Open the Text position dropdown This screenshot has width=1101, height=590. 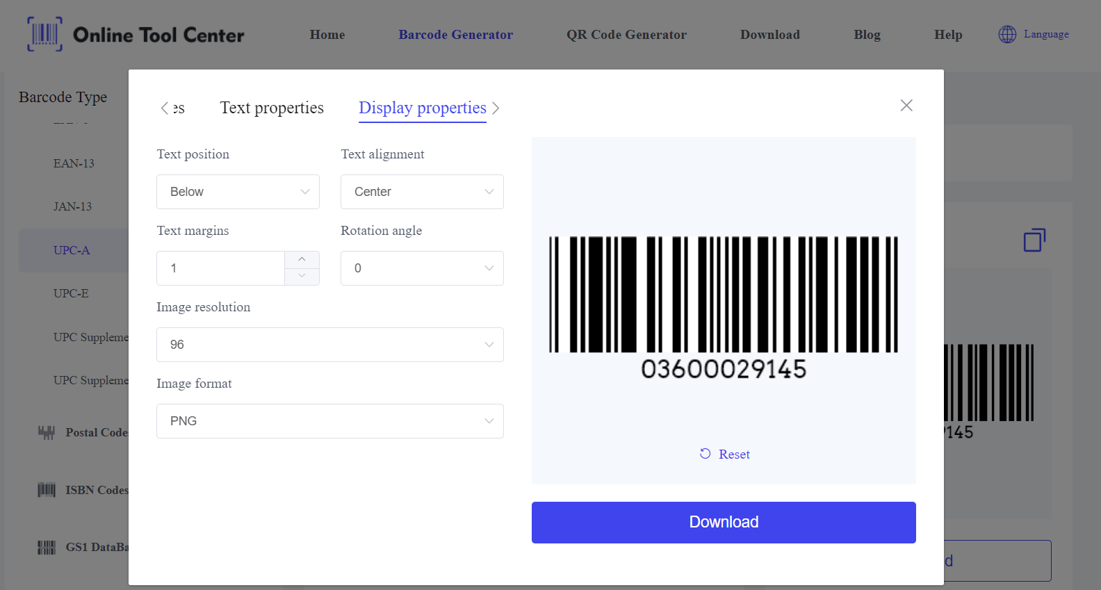click(x=238, y=192)
